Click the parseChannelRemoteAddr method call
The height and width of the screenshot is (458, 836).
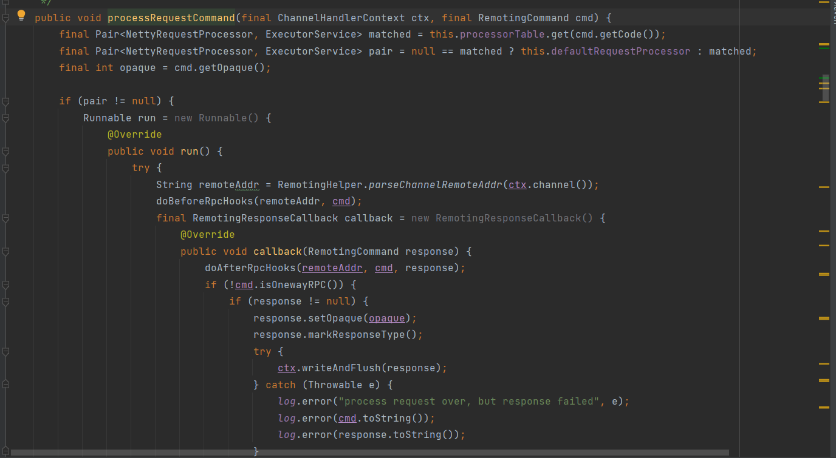click(436, 184)
